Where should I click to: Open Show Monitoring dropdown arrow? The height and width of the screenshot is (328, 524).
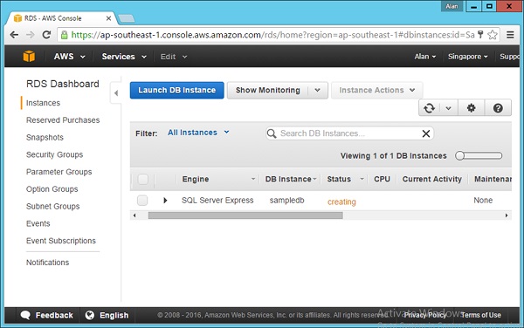point(318,90)
